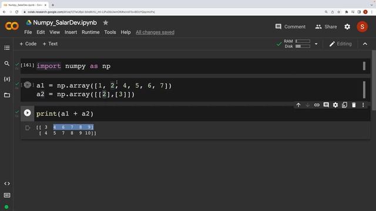Collapse the header with chevron up
Image resolution: width=376 pixels, height=211 pixels.
pyautogui.click(x=365, y=44)
